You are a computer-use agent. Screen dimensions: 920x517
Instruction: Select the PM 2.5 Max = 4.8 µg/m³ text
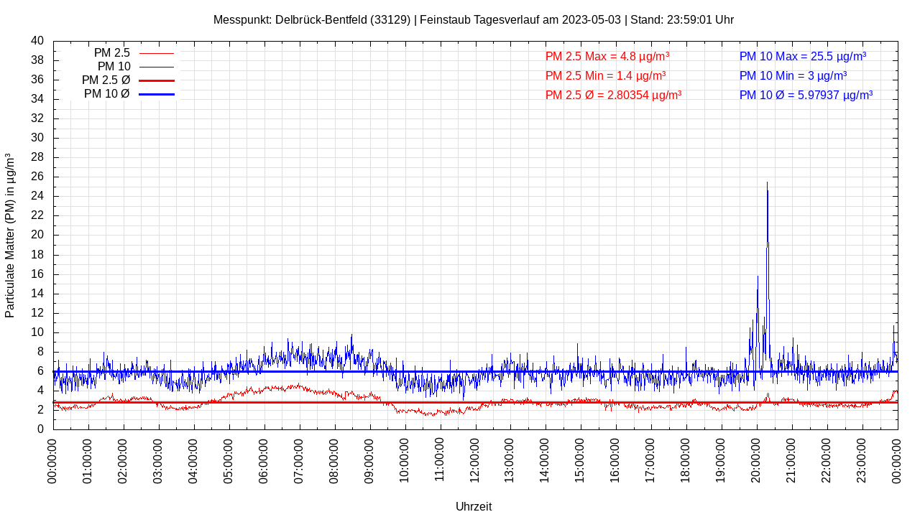pyautogui.click(x=607, y=56)
